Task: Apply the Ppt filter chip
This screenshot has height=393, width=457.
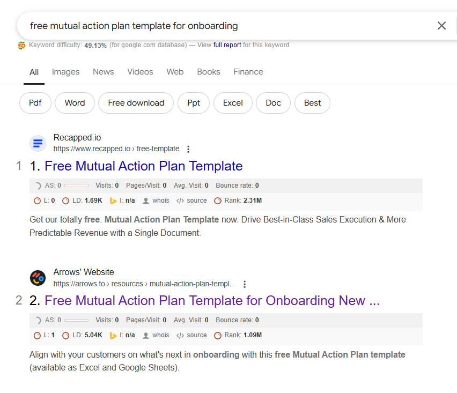Action: [x=194, y=103]
